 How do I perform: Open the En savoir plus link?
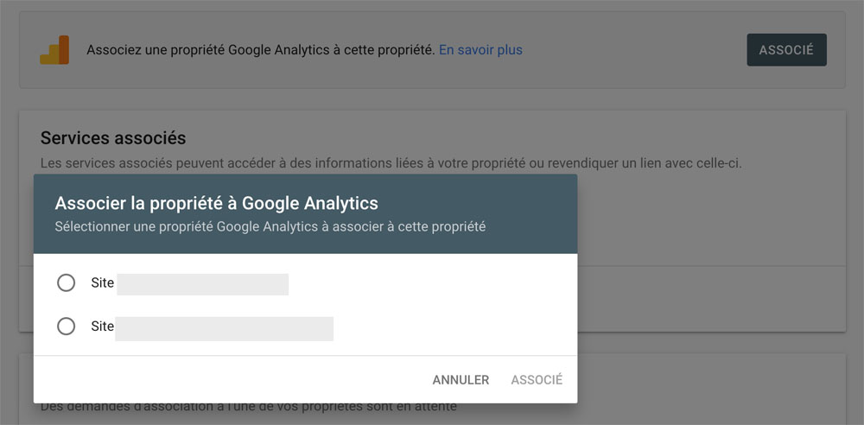click(x=480, y=50)
